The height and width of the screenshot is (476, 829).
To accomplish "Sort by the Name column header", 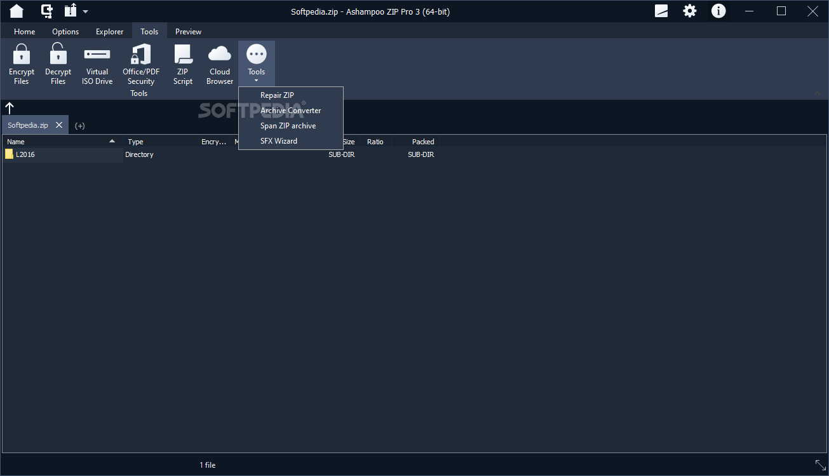I will click(62, 142).
